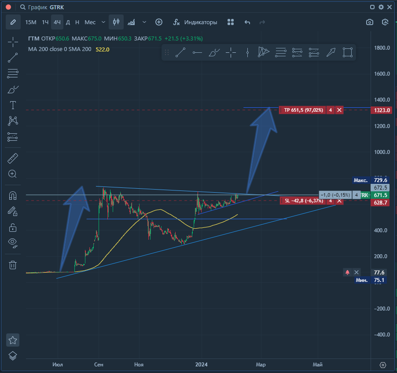
Task: Click the 628.7 stop price tag on scale
Action: [x=380, y=202]
